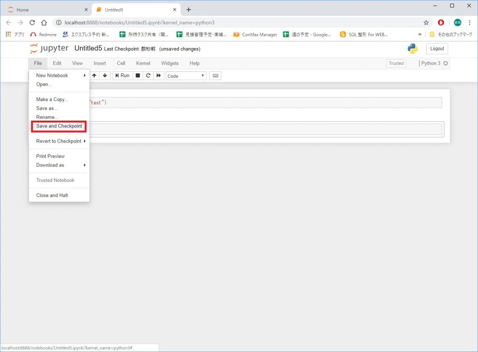The height and width of the screenshot is (352, 478).
Task: Open the Kernel menu
Action: point(143,63)
